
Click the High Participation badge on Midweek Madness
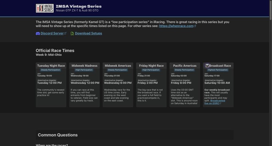(84, 70)
